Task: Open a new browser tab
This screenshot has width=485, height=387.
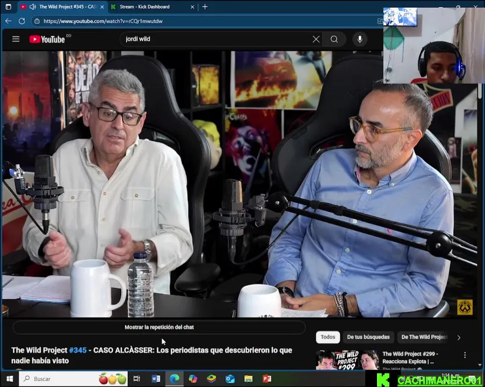Action: (205, 6)
